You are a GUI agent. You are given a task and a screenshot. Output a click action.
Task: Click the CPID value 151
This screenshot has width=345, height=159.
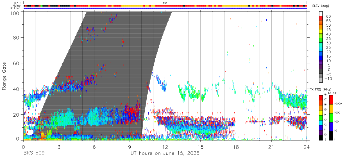165,3
